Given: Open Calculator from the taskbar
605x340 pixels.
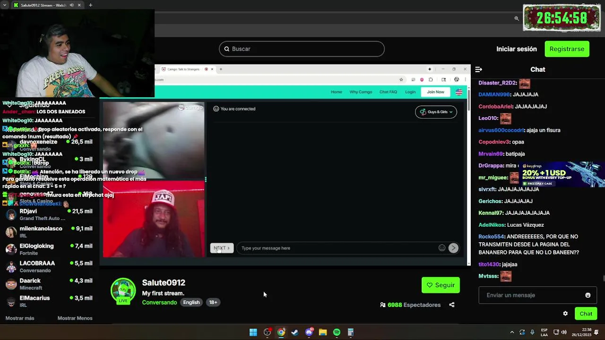Looking at the screenshot, I should pyautogui.click(x=351, y=332).
